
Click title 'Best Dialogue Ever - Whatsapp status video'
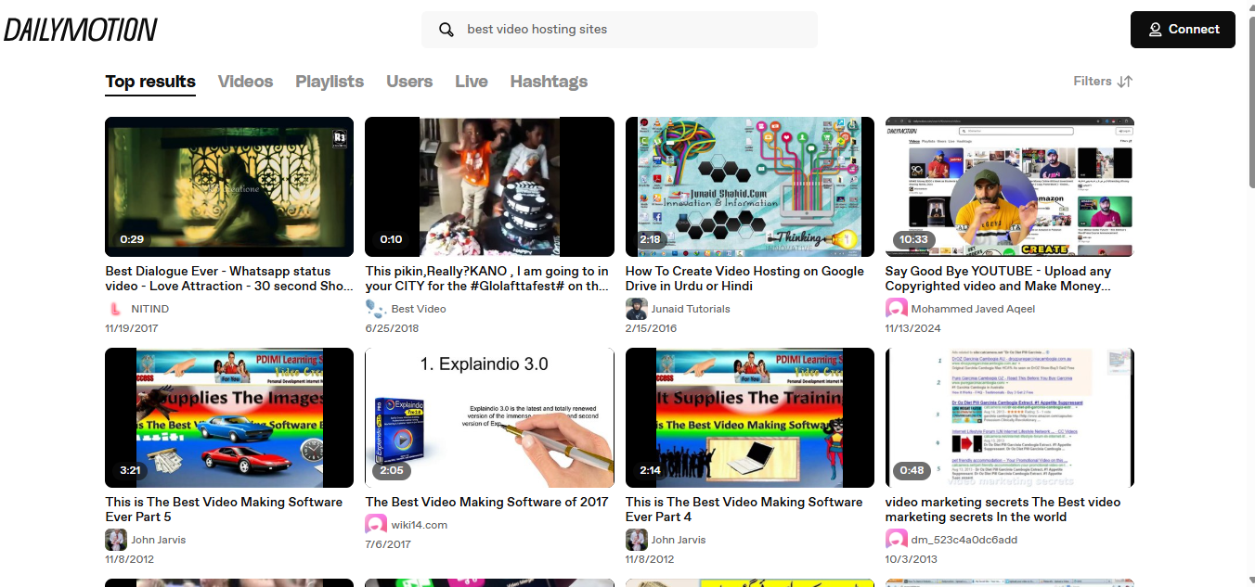coord(229,278)
